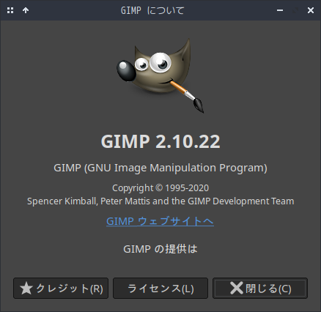Click the window title GIMP について
The width and height of the screenshot is (321, 312).
pos(152,10)
